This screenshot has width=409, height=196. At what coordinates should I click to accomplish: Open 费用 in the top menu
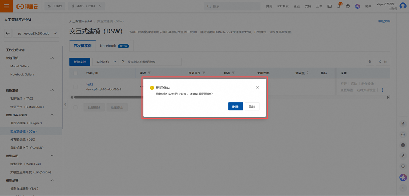(269, 6)
